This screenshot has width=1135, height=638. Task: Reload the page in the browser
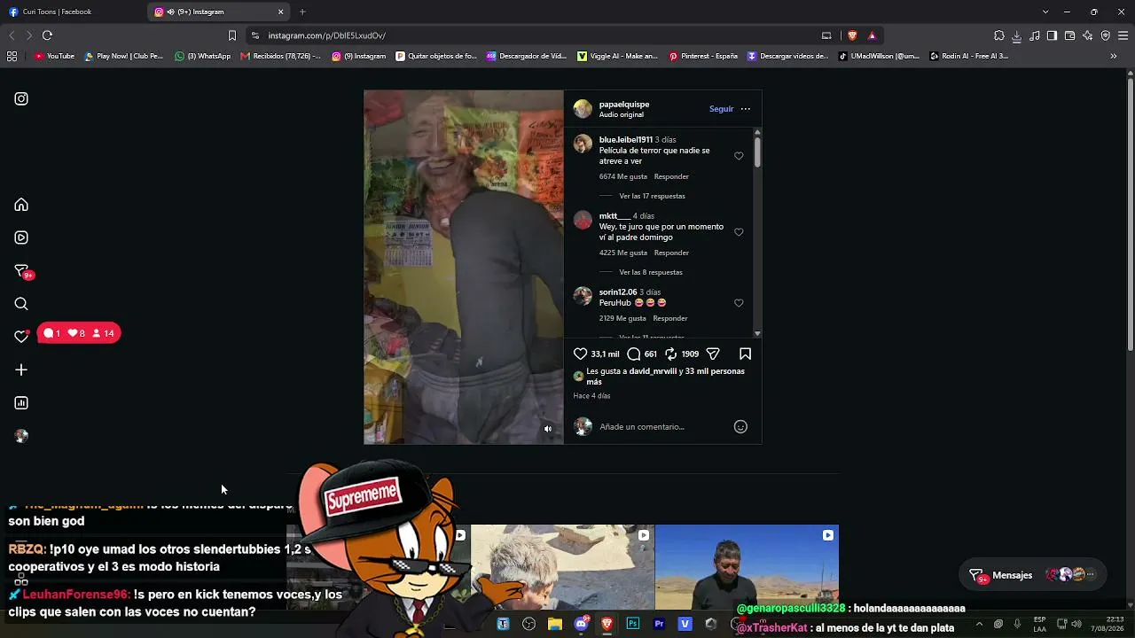tap(47, 35)
